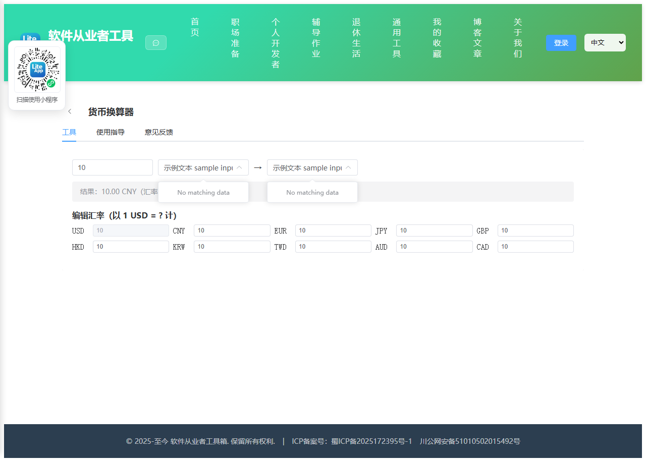Click the back arrow beside 货币换算器
The height and width of the screenshot is (462, 646).
(70, 111)
